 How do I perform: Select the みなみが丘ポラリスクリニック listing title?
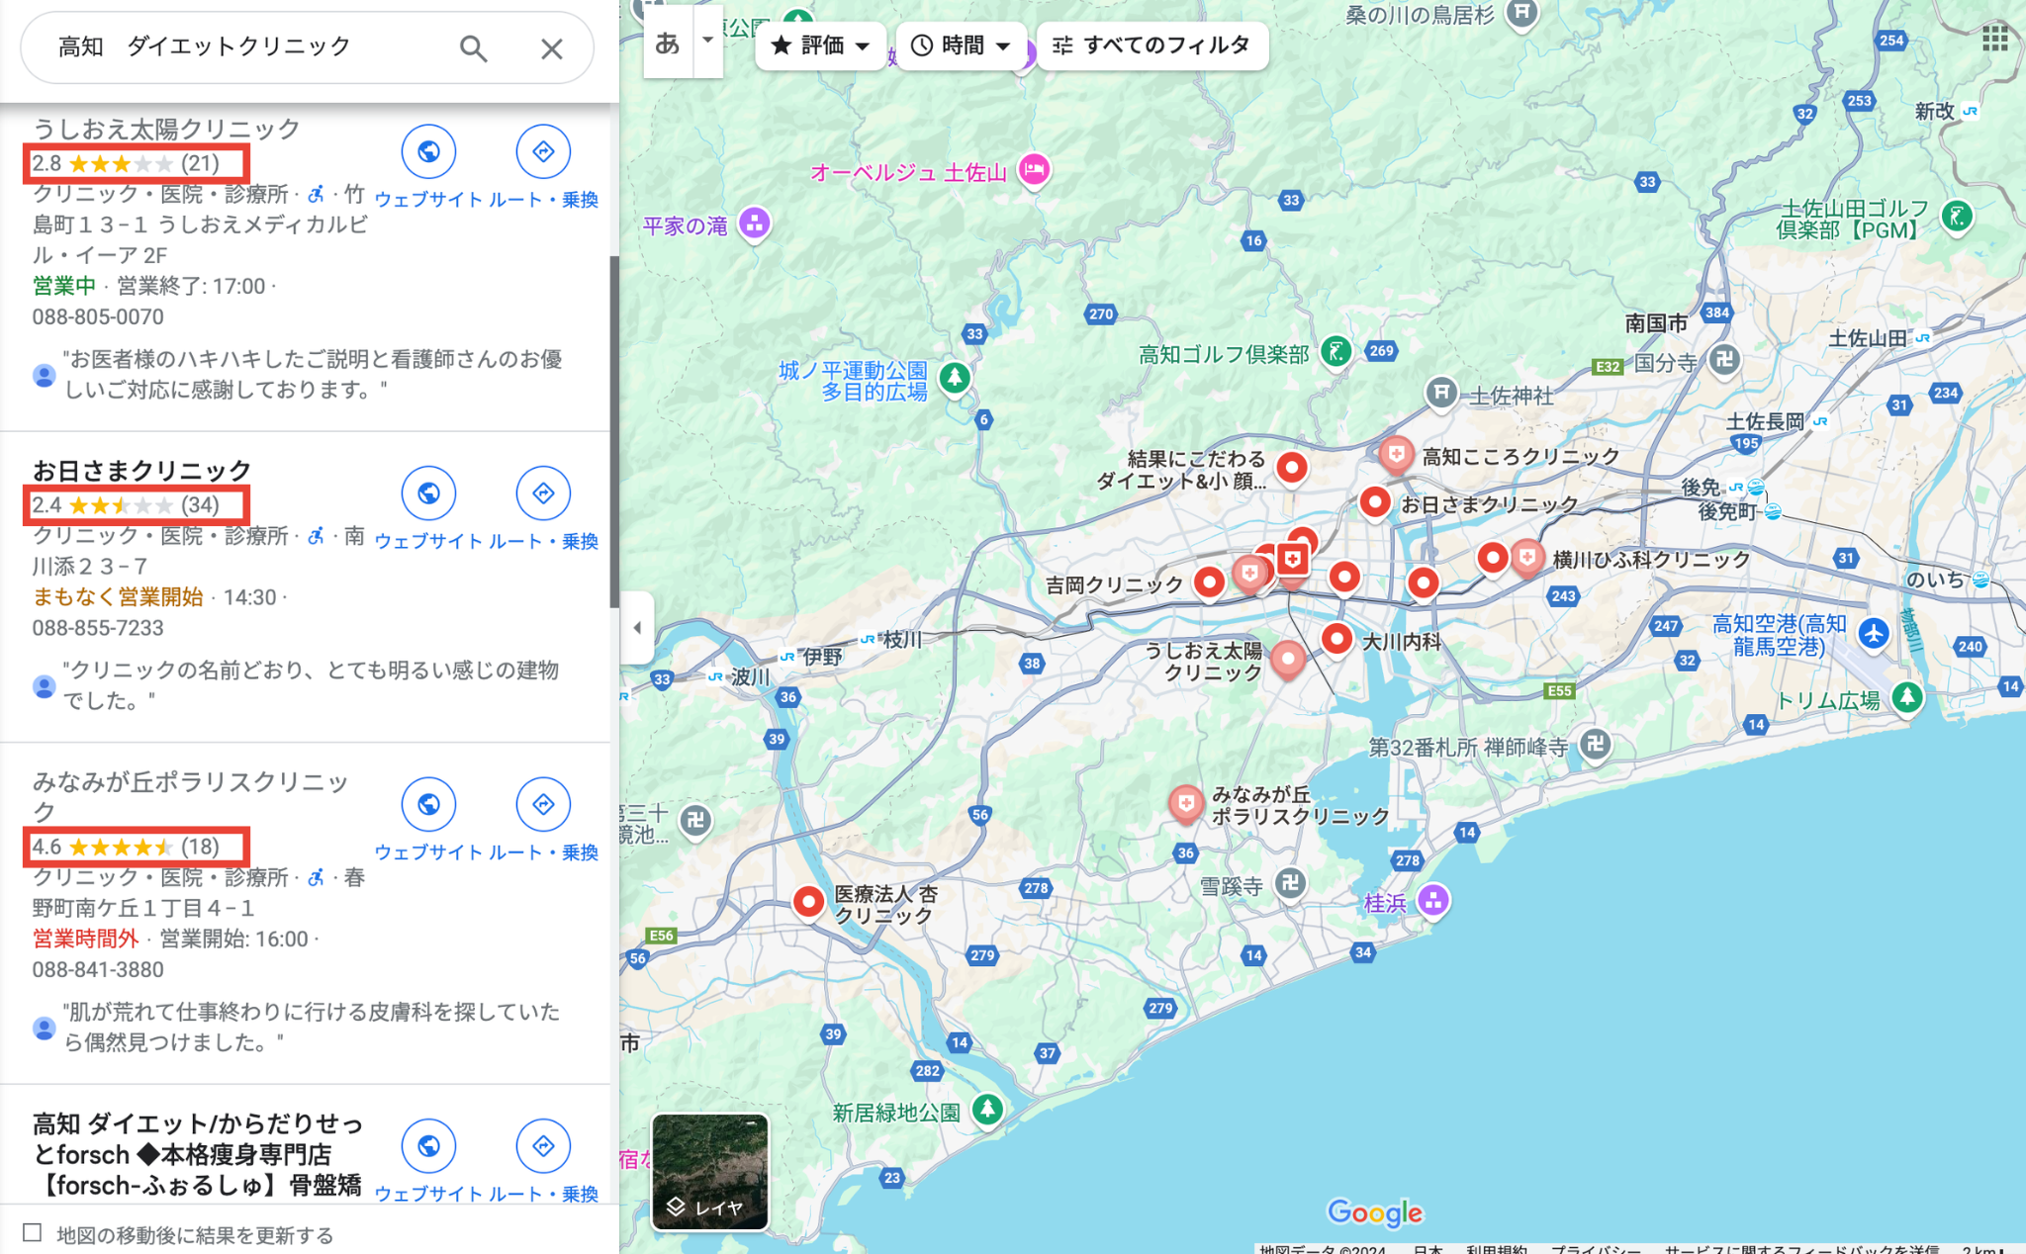pos(190,796)
